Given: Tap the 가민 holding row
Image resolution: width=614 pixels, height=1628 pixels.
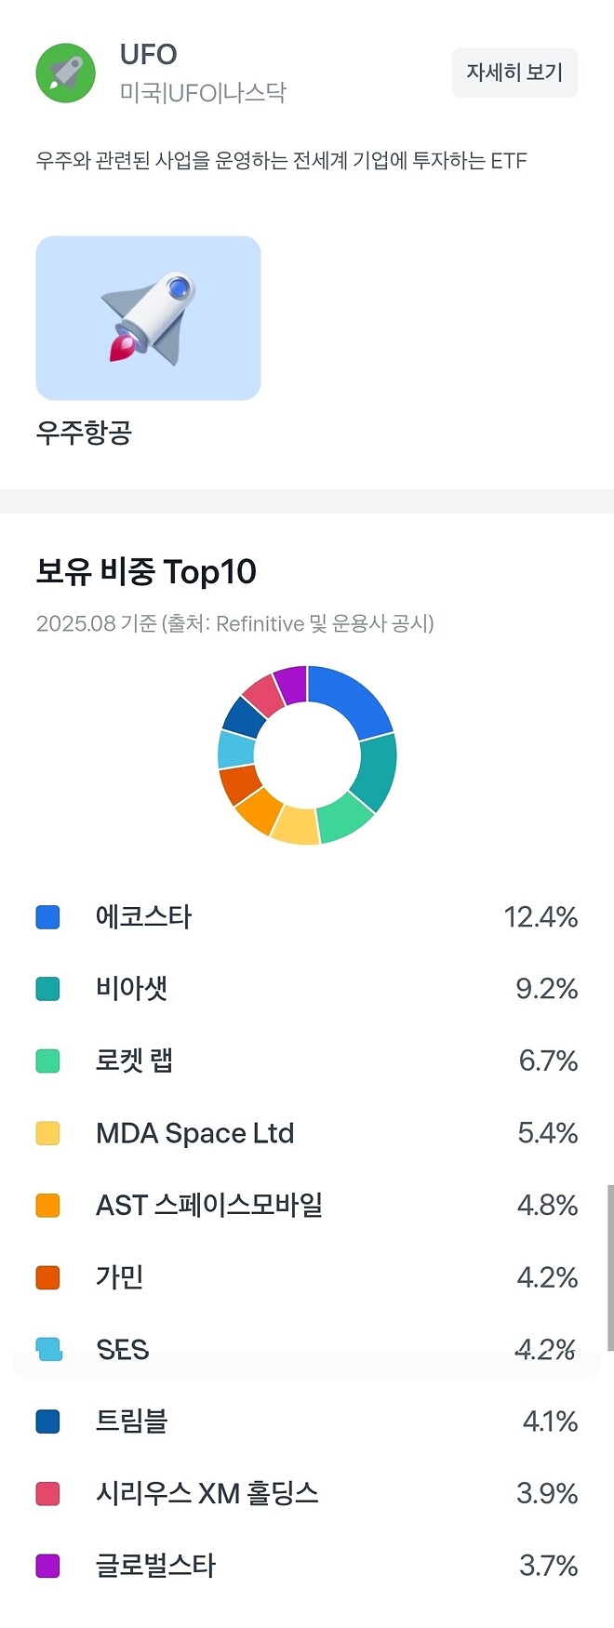Looking at the screenshot, I should click(x=307, y=1277).
